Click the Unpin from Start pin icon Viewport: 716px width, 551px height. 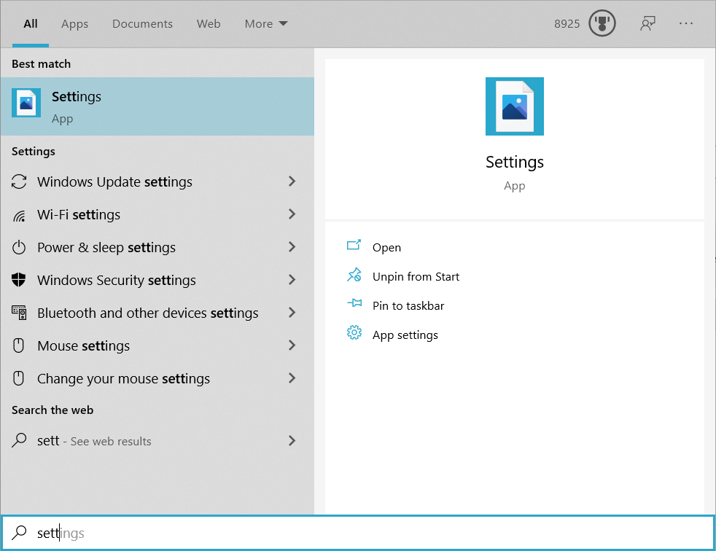pyautogui.click(x=354, y=275)
